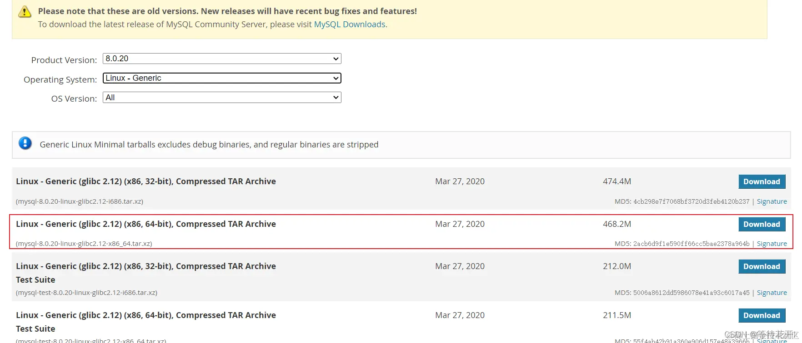
Task: Click MD5 hash starting with 4cb298e7
Action: [691, 201]
